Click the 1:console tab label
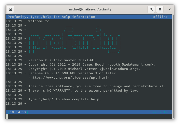This screenshot has width=180, height=125. coord(158,112)
